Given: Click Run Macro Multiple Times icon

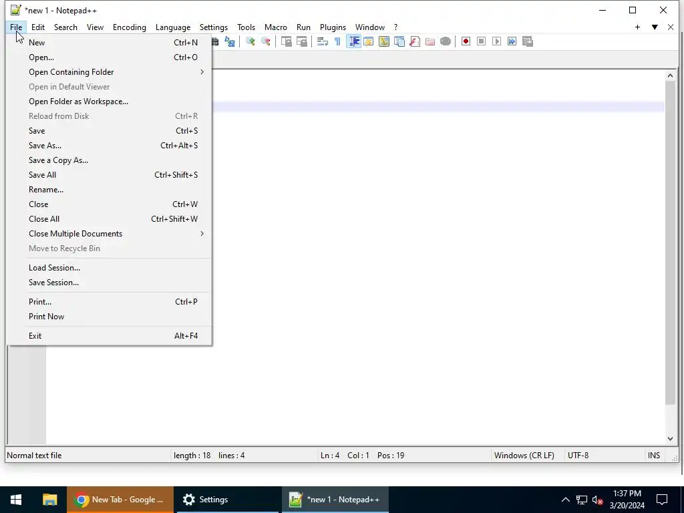Looking at the screenshot, I should [x=512, y=41].
